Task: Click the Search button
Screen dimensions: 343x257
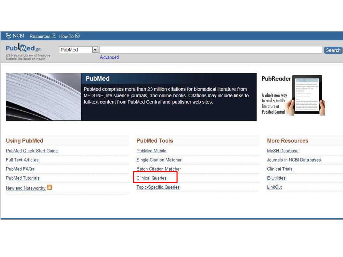Action: tap(333, 50)
